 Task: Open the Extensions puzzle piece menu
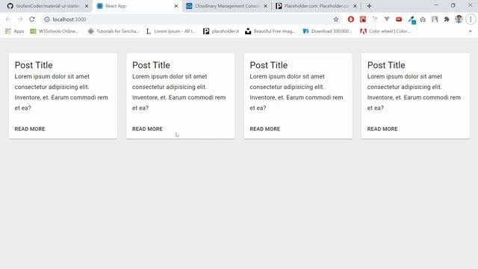[x=447, y=19]
